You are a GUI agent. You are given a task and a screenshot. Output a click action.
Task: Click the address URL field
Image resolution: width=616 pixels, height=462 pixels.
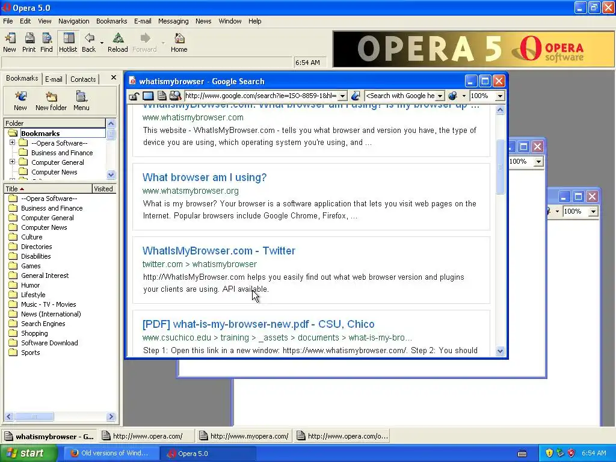point(261,96)
